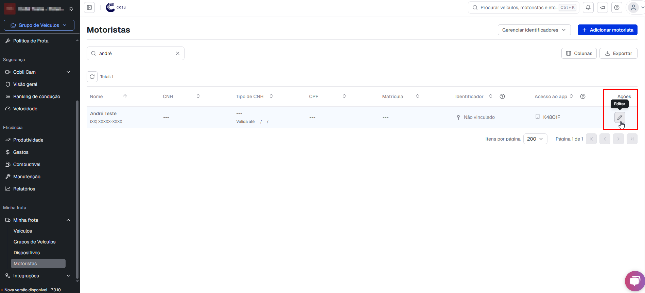The width and height of the screenshot is (645, 293).
Task: Open Manutenção page
Action: [27, 177]
